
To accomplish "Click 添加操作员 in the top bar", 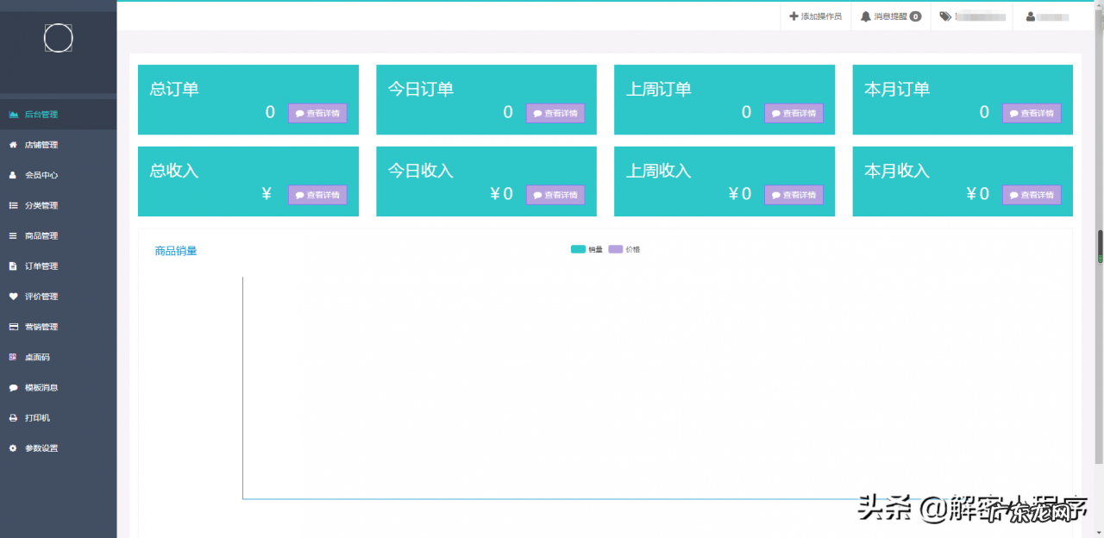I will [815, 16].
